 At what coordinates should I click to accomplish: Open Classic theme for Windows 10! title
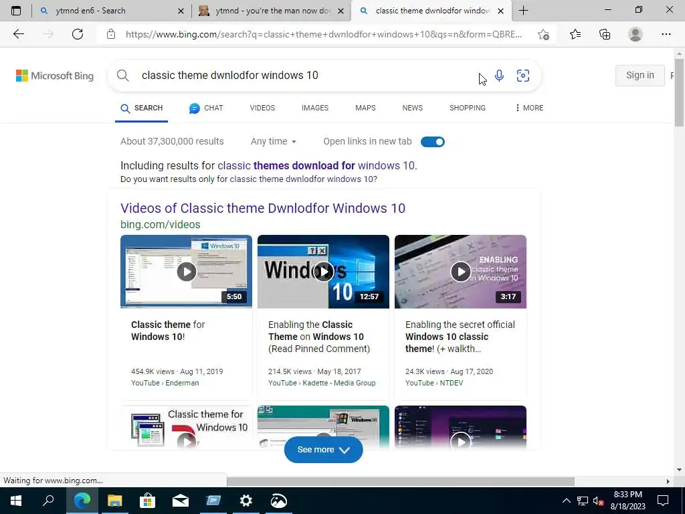pyautogui.click(x=168, y=331)
